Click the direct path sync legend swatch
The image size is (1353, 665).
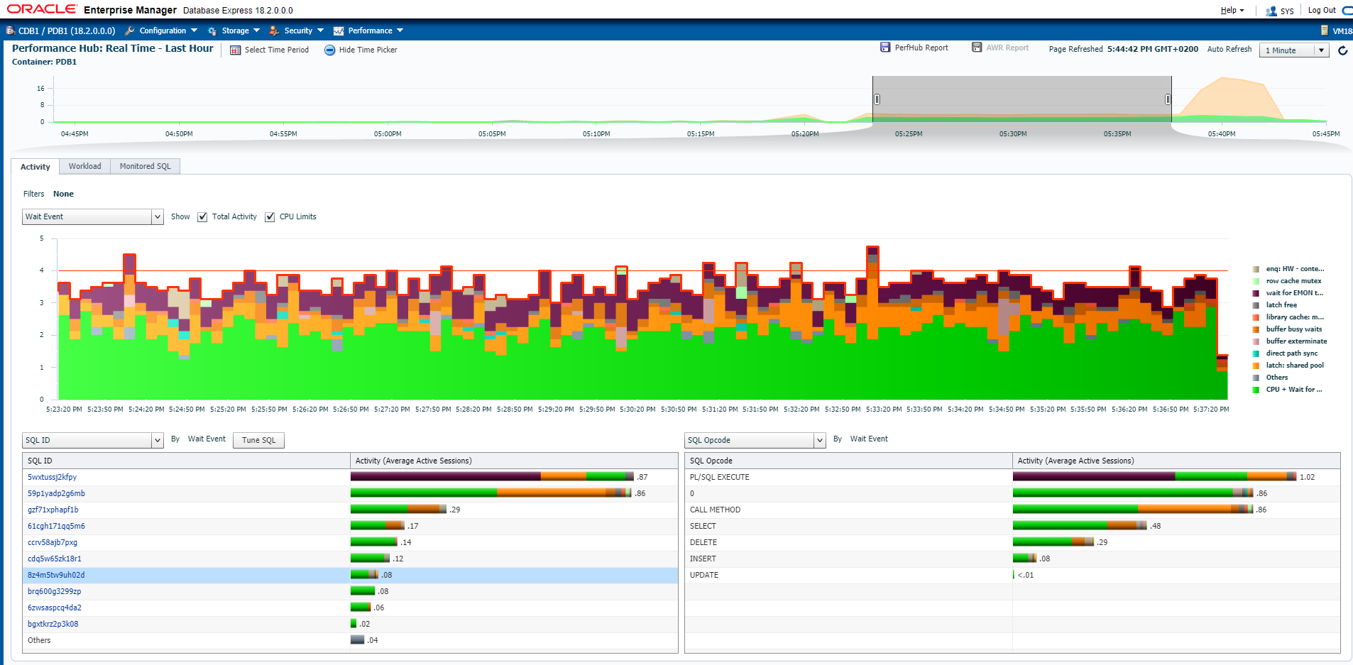(1256, 353)
